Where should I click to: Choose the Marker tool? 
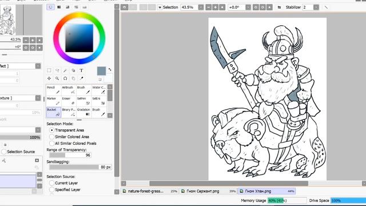point(53,101)
